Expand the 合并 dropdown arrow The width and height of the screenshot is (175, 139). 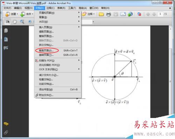pos(33,14)
